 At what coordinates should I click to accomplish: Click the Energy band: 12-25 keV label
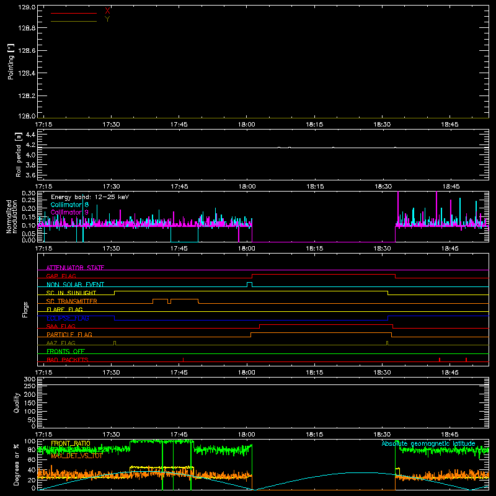pyautogui.click(x=90, y=197)
